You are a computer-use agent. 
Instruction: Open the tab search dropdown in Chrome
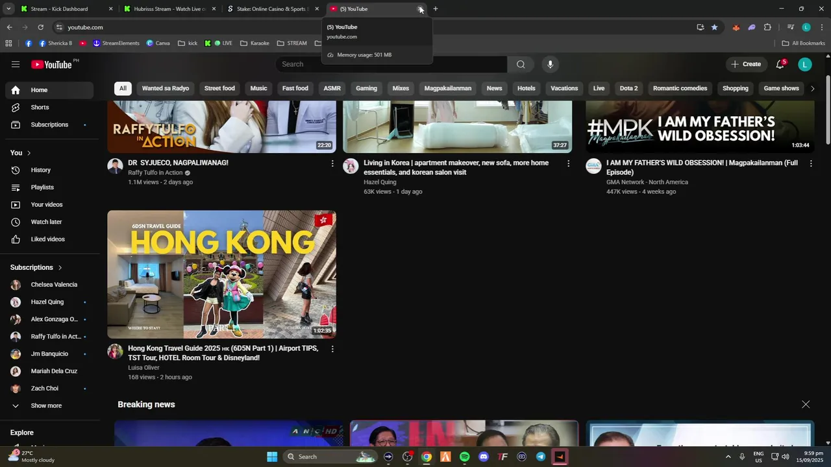(8, 9)
